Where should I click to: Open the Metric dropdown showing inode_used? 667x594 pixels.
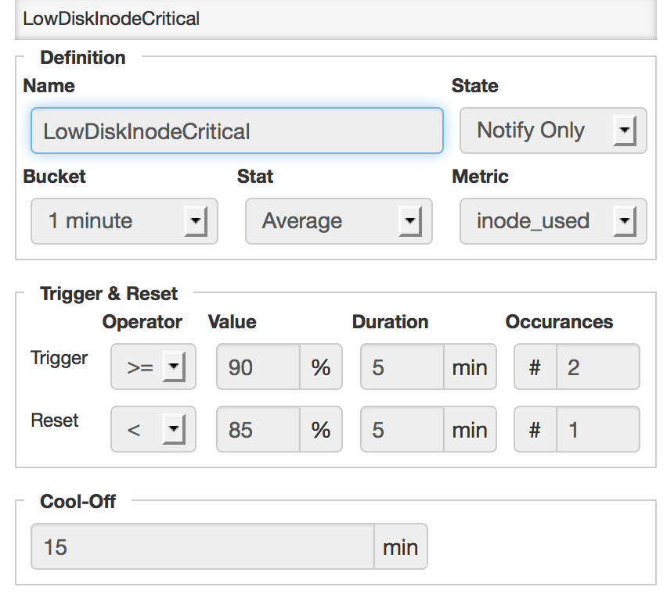(x=553, y=221)
